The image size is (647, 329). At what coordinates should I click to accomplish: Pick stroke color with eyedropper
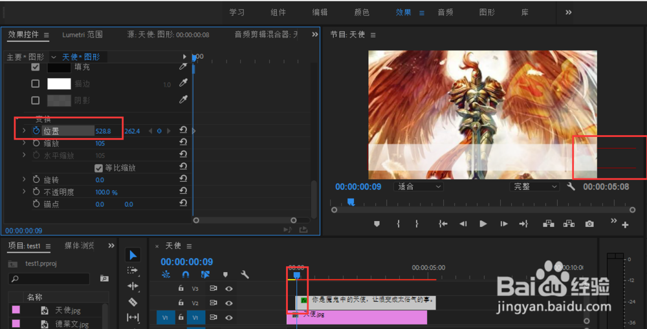coord(183,83)
